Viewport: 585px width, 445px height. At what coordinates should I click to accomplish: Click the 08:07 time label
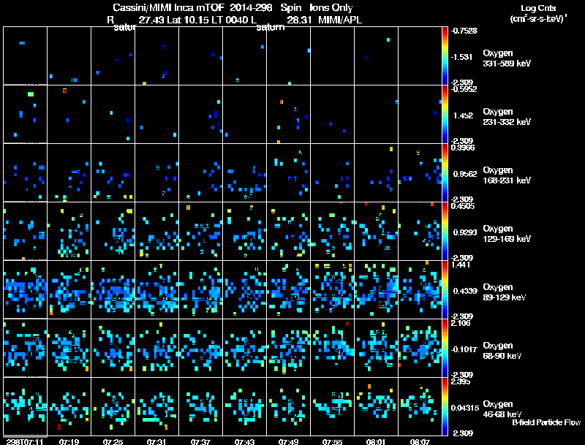pos(420,441)
